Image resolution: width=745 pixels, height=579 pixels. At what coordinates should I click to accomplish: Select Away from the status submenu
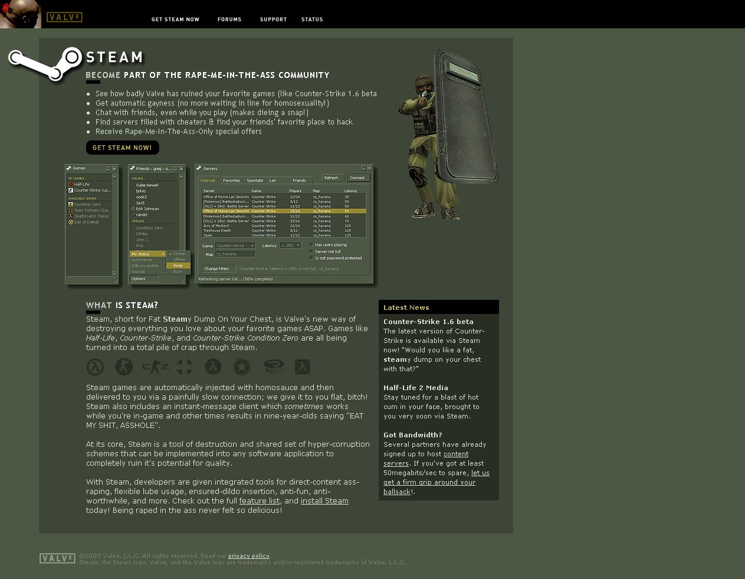click(178, 266)
